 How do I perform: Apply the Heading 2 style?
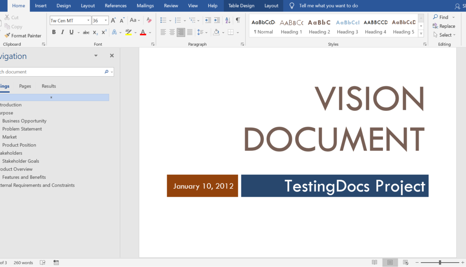pyautogui.click(x=319, y=26)
